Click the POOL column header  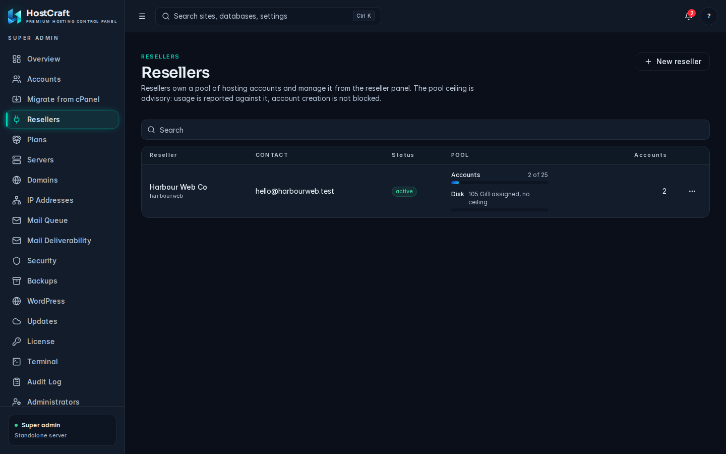(x=460, y=155)
